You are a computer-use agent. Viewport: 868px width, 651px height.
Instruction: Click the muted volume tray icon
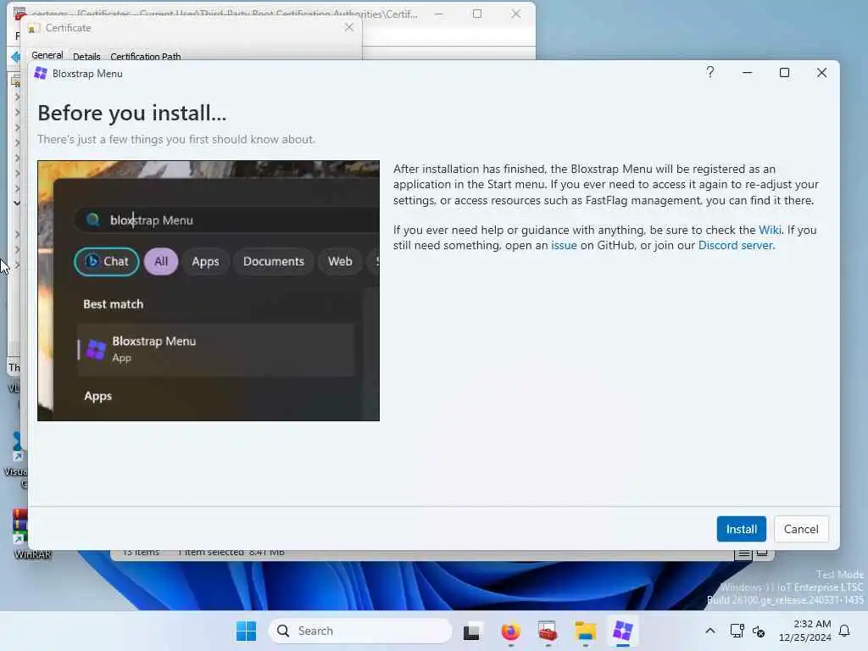759,631
